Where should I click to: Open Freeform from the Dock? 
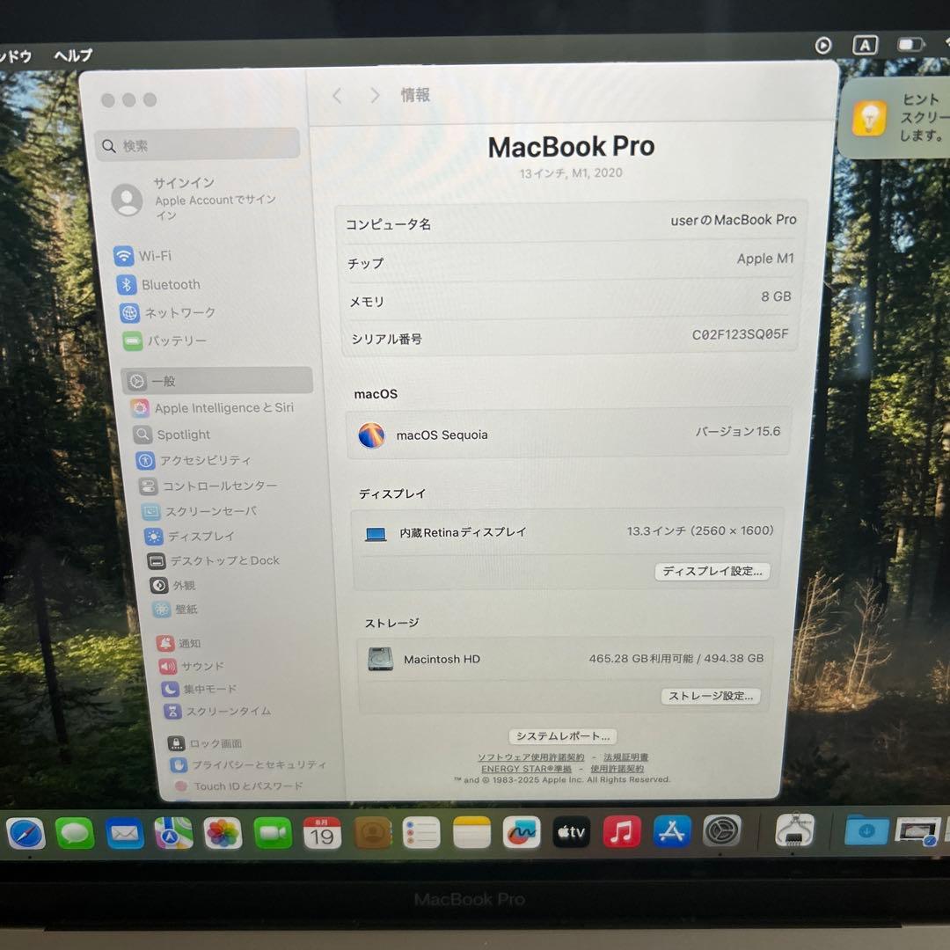pos(522,833)
